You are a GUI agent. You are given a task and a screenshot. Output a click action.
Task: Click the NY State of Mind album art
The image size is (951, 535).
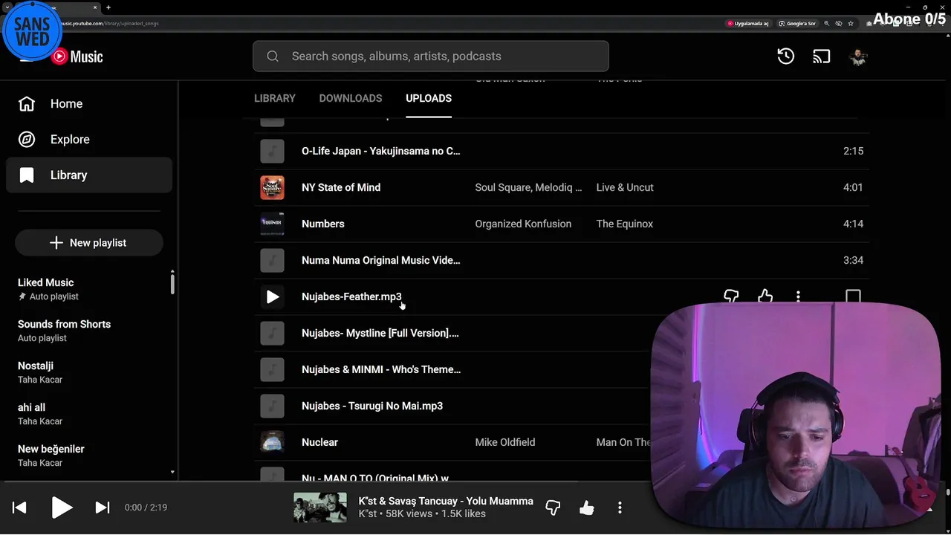tap(272, 187)
